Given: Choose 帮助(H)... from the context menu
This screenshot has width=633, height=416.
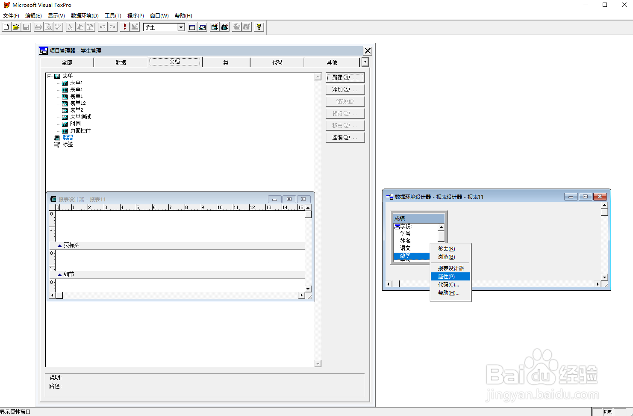Looking at the screenshot, I should 450,293.
